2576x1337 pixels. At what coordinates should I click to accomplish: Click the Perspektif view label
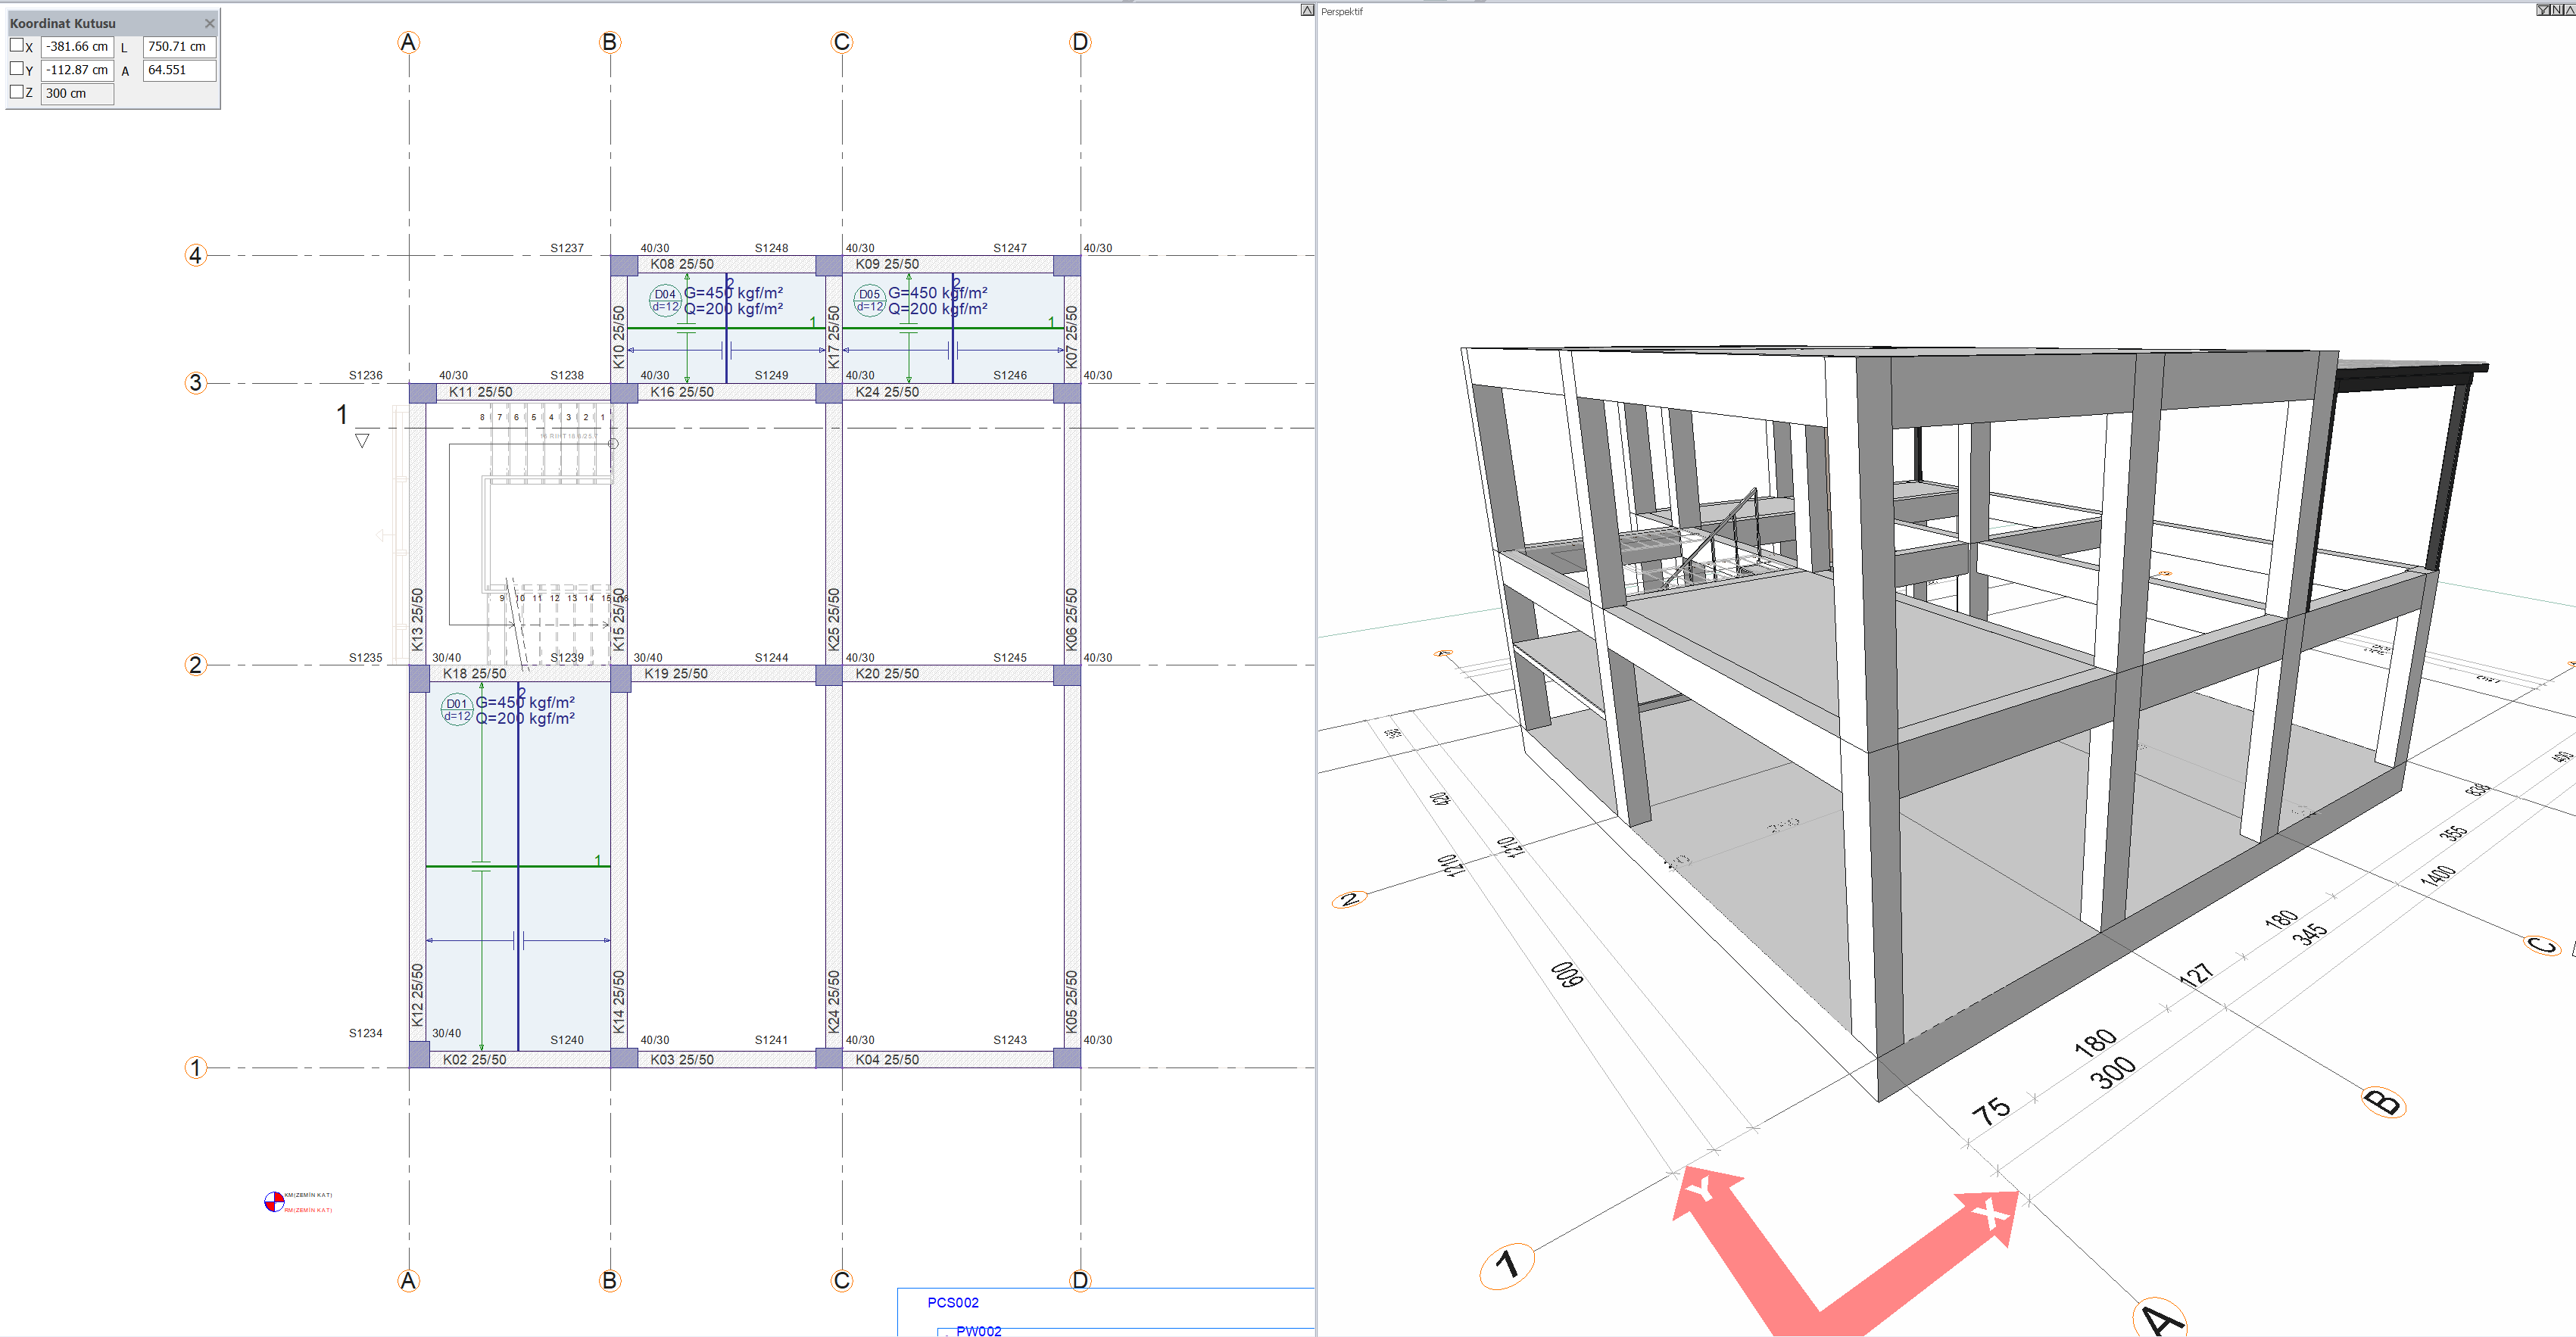click(x=1341, y=12)
